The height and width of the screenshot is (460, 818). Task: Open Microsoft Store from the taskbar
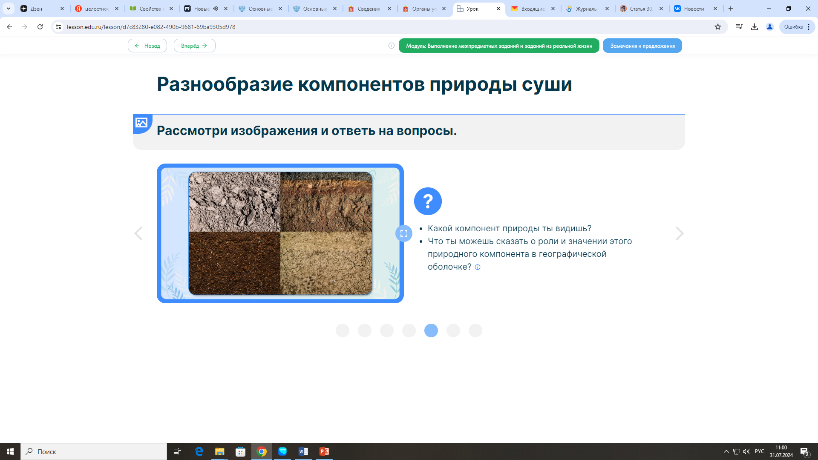(x=240, y=451)
